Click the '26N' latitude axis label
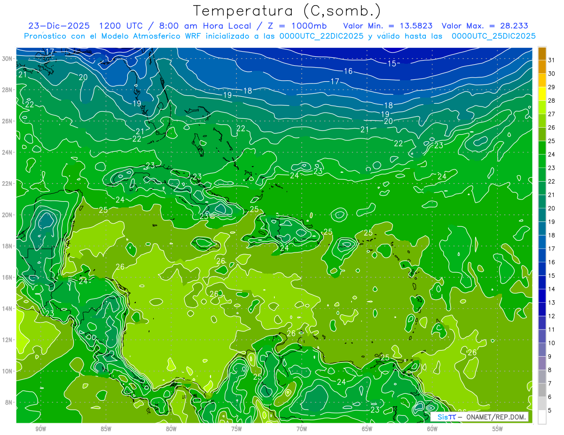Viewport: 564px width, 435px height. point(8,121)
